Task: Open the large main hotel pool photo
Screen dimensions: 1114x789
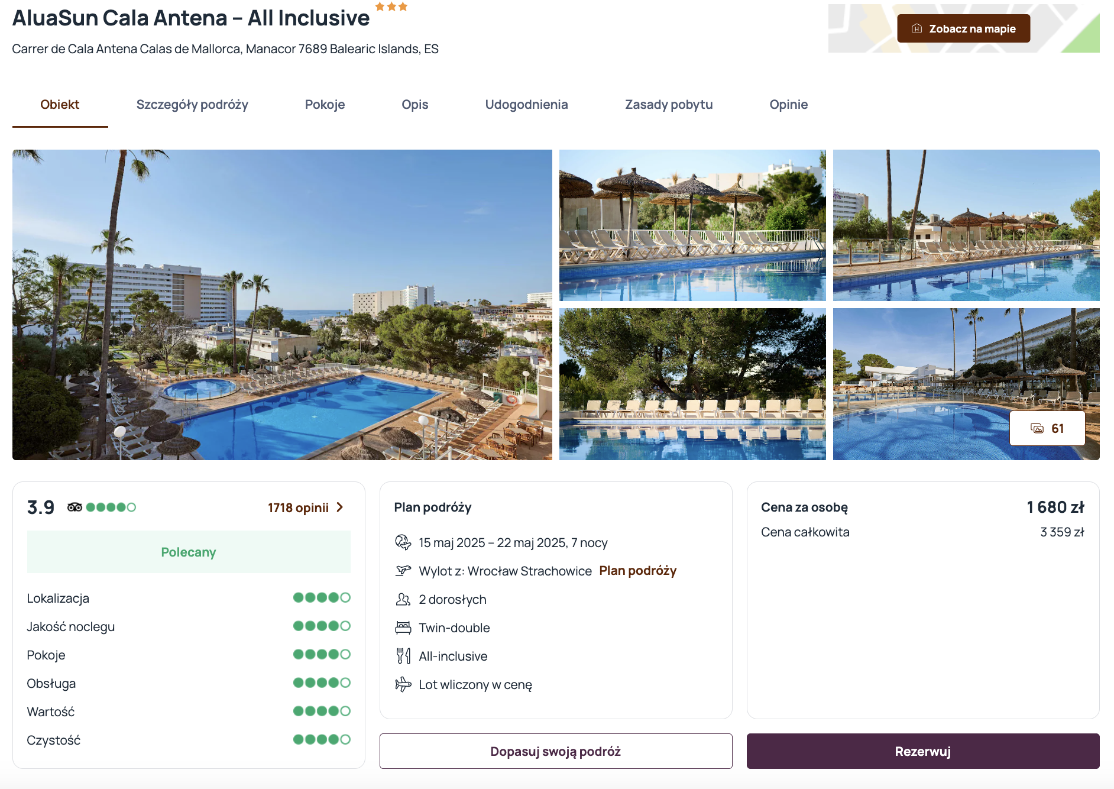Action: pos(282,305)
